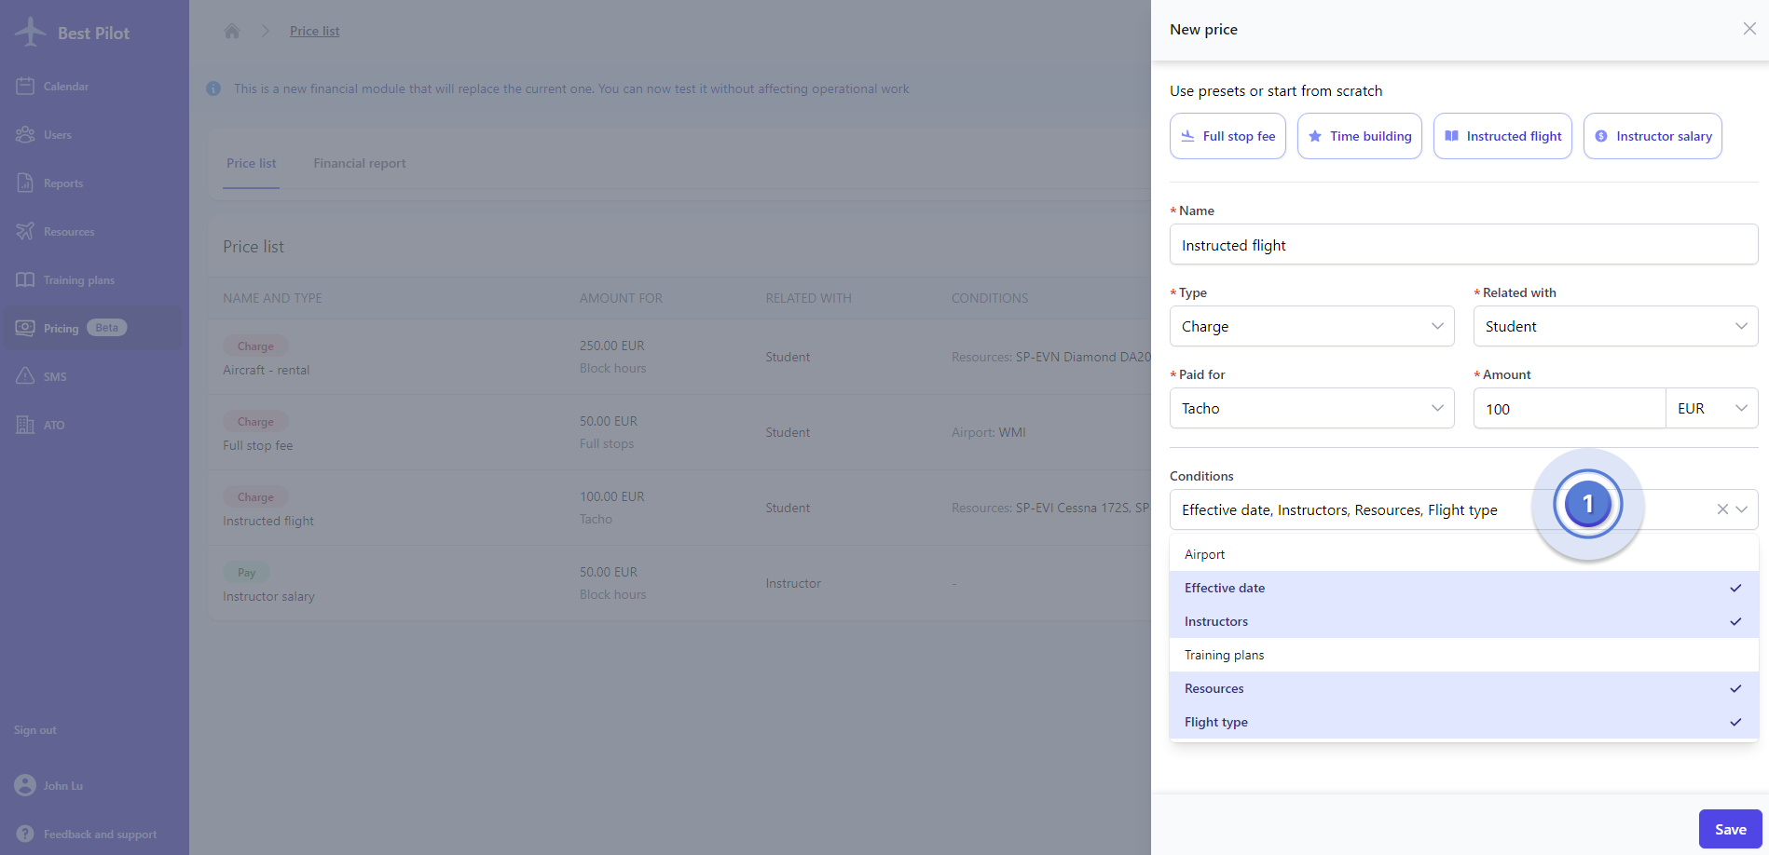Open the Reports sidebar icon

point(25,183)
